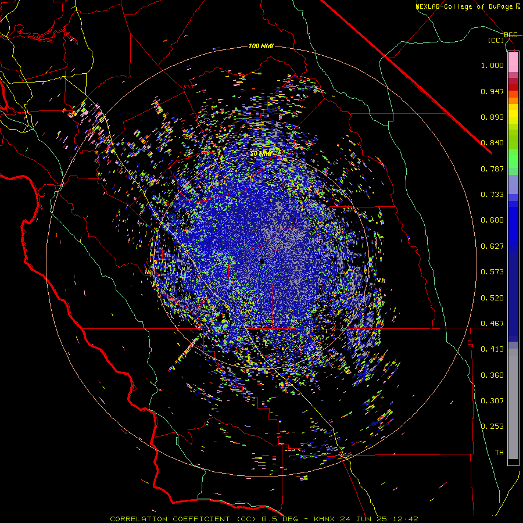
Task: Click the 1.000 scale value
Action: [x=492, y=65]
